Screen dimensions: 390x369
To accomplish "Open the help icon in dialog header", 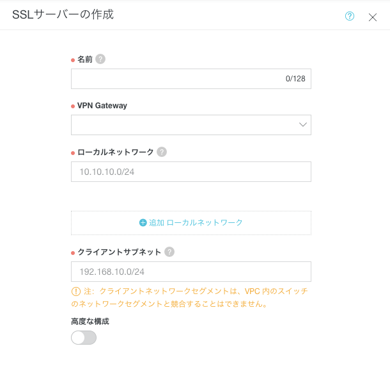I will pyautogui.click(x=350, y=16).
